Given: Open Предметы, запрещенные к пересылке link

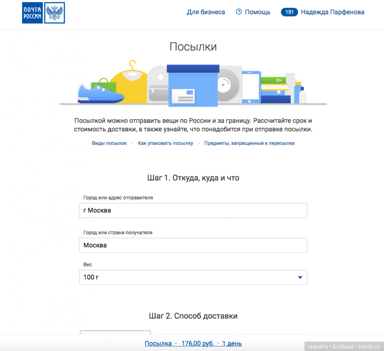Looking at the screenshot, I should (x=249, y=143).
